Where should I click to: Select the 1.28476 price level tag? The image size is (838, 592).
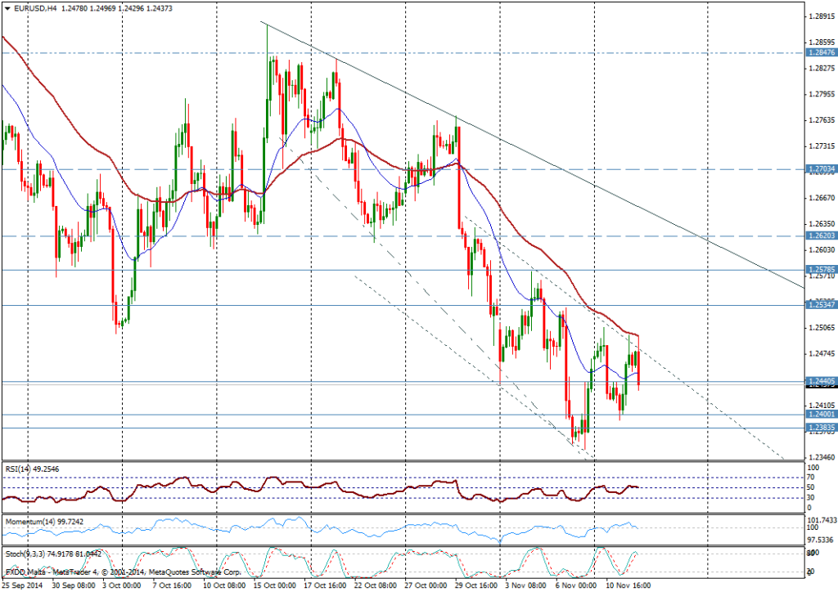[821, 52]
